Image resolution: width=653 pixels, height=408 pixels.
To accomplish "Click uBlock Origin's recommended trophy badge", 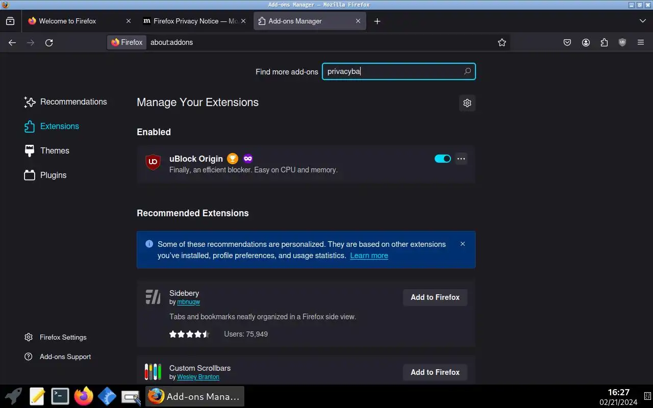I will point(233,159).
